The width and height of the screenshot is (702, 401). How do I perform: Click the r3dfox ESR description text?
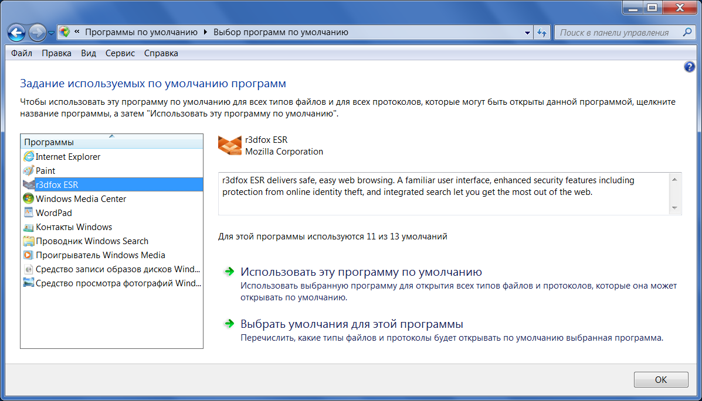428,186
